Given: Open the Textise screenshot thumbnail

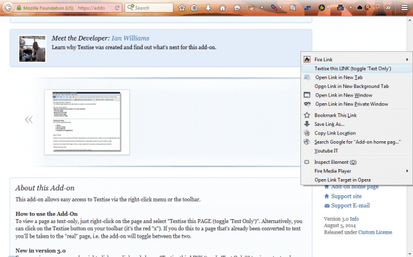Looking at the screenshot, I should coord(87,122).
